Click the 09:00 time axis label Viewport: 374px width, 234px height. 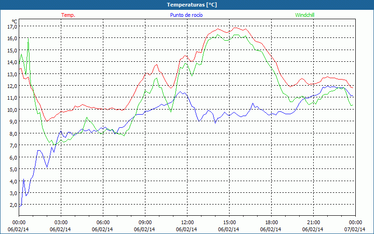click(x=145, y=222)
